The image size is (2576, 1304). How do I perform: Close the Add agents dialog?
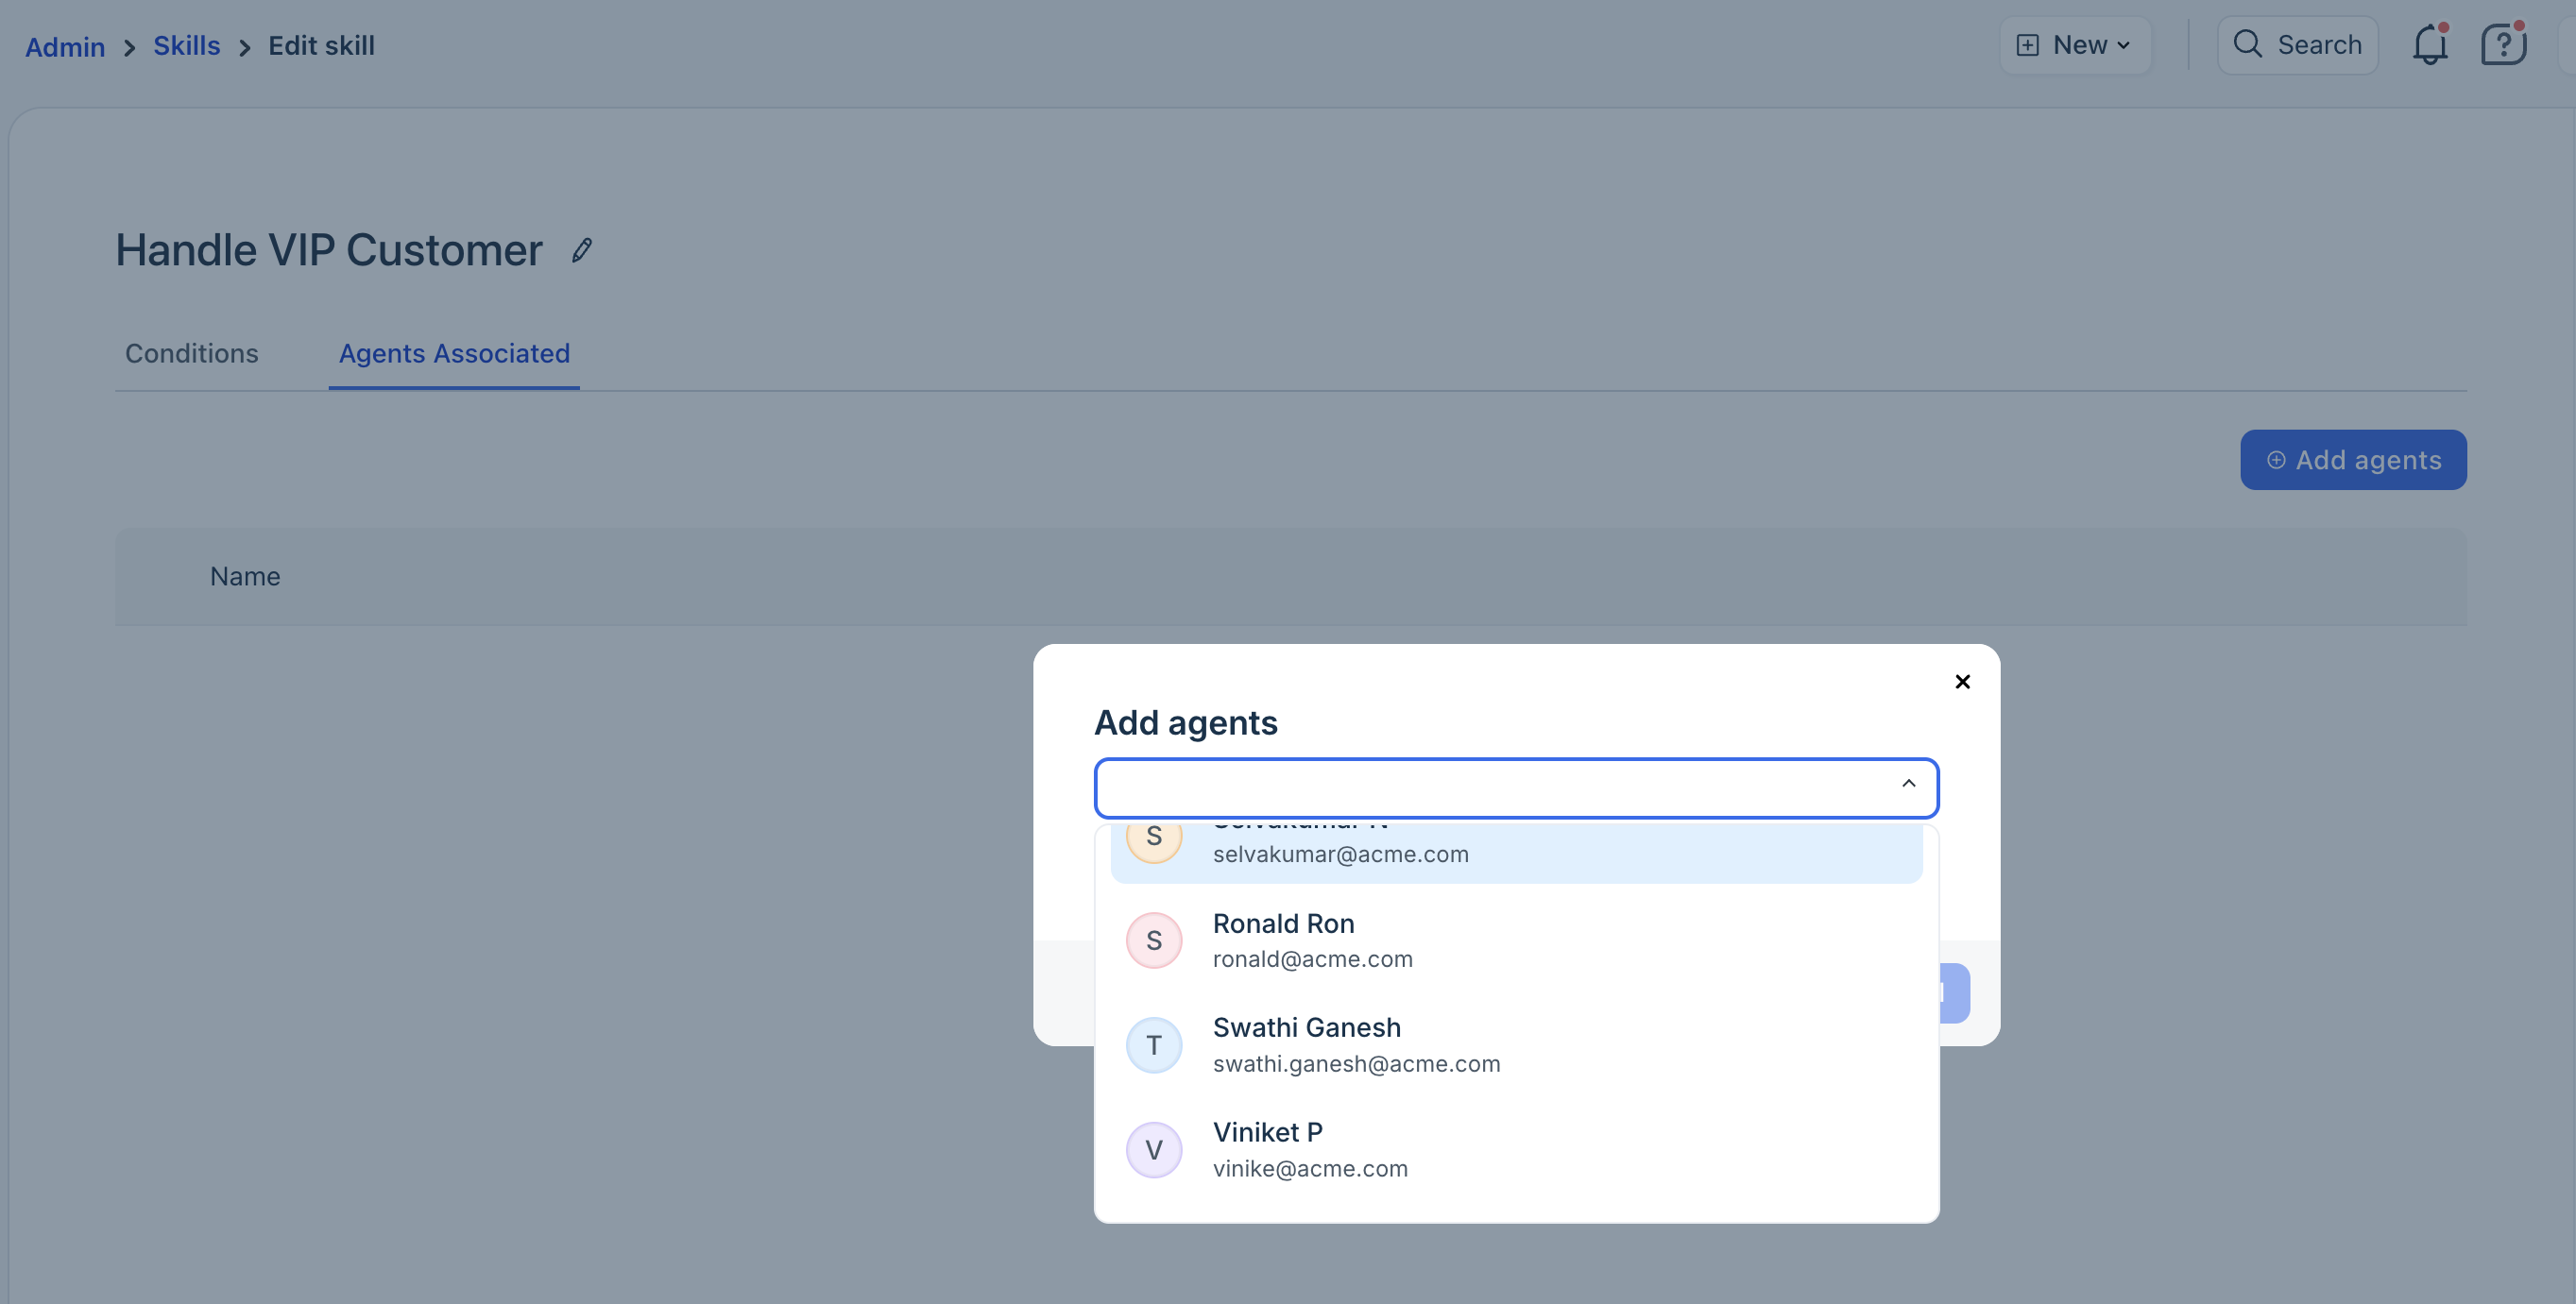click(1962, 682)
